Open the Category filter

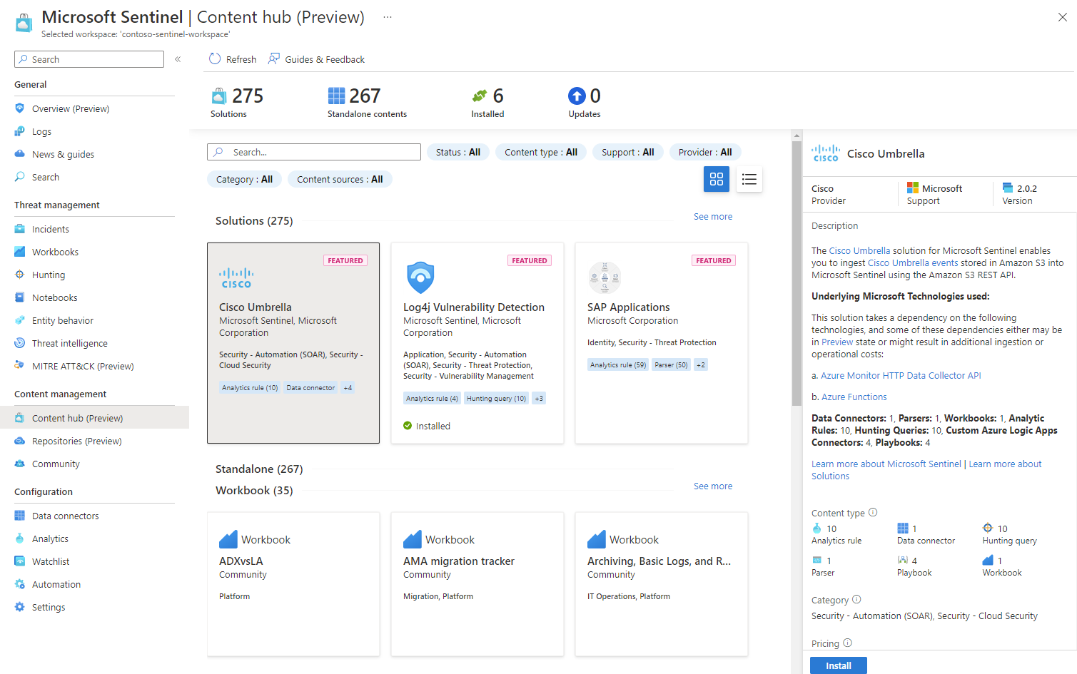click(244, 179)
